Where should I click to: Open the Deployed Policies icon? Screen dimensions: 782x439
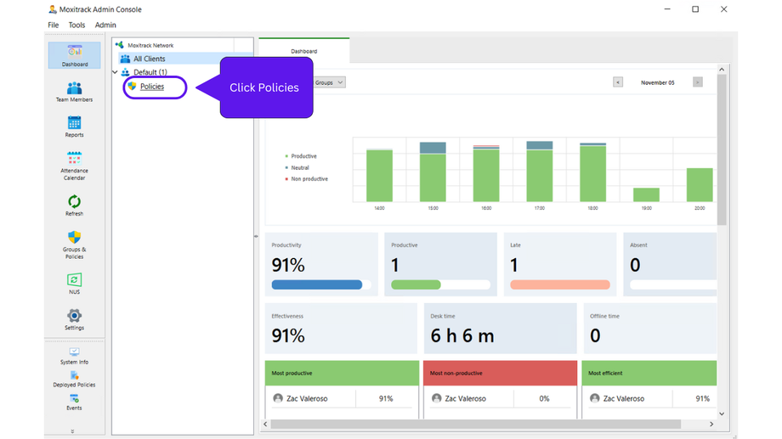click(74, 378)
